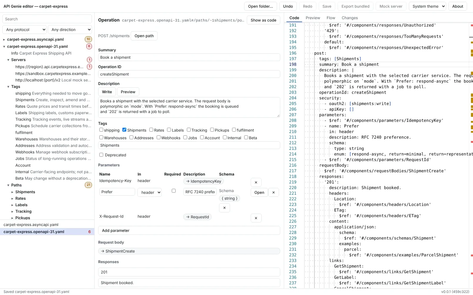
Task: Change the Prefer parameter header location dropdown
Action: (x=150, y=192)
